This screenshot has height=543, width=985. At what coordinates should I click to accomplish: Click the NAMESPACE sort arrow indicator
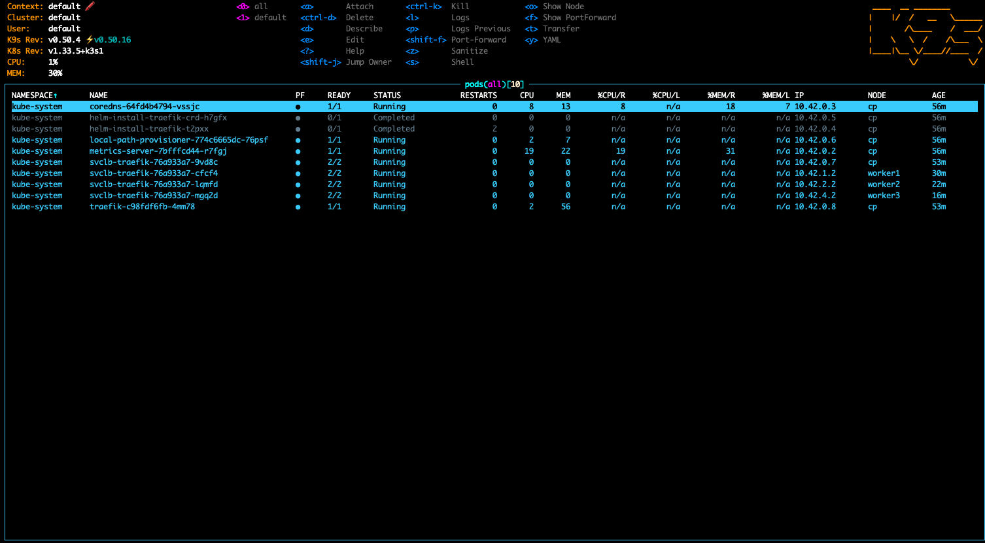click(56, 96)
